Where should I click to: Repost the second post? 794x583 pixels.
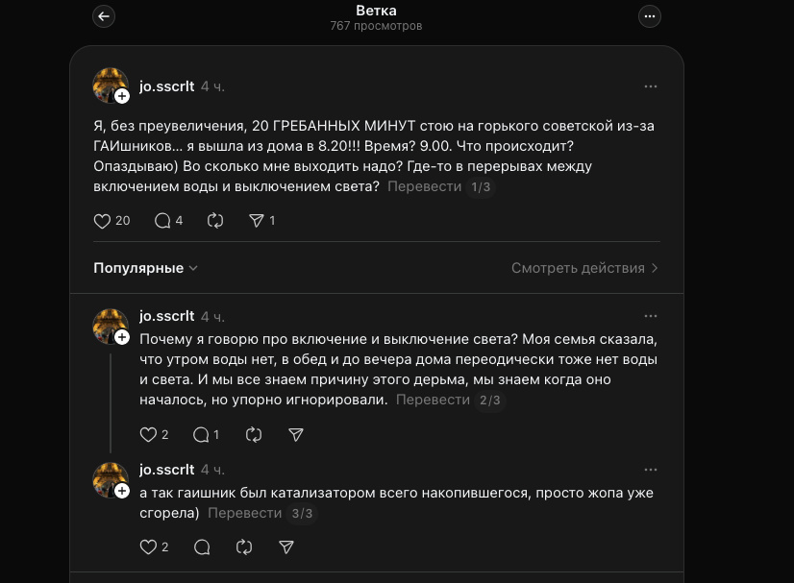point(254,435)
